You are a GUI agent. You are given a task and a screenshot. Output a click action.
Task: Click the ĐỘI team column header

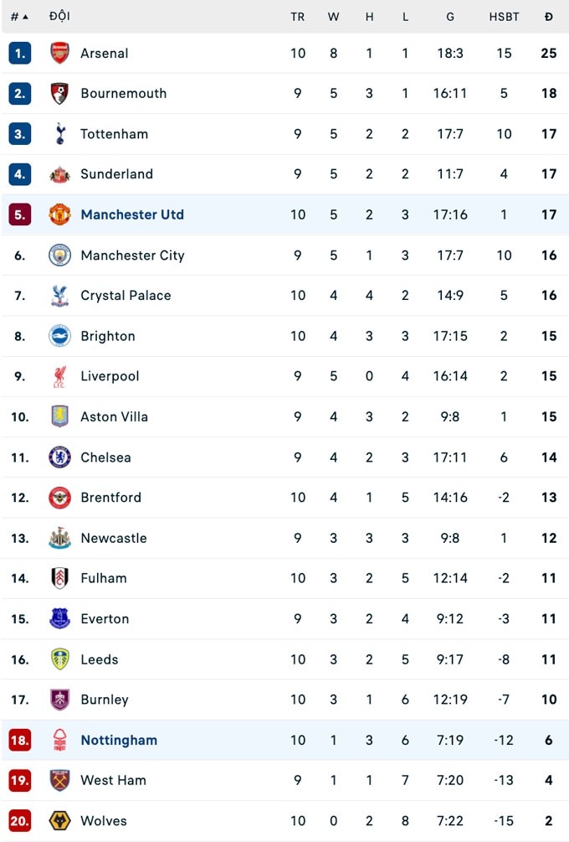[x=59, y=17]
